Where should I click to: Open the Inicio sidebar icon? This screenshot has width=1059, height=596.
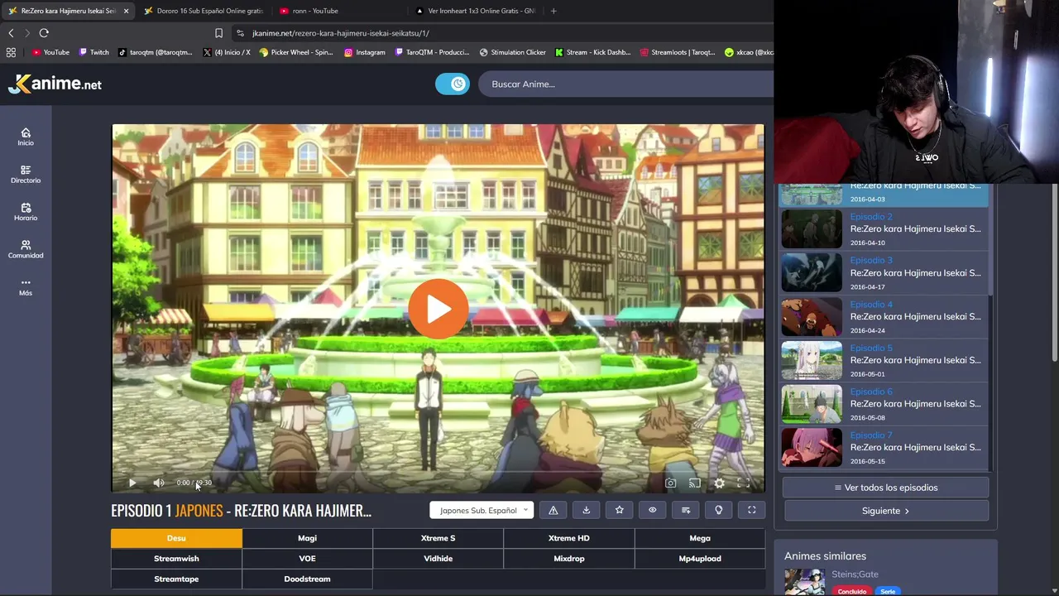pyautogui.click(x=26, y=137)
